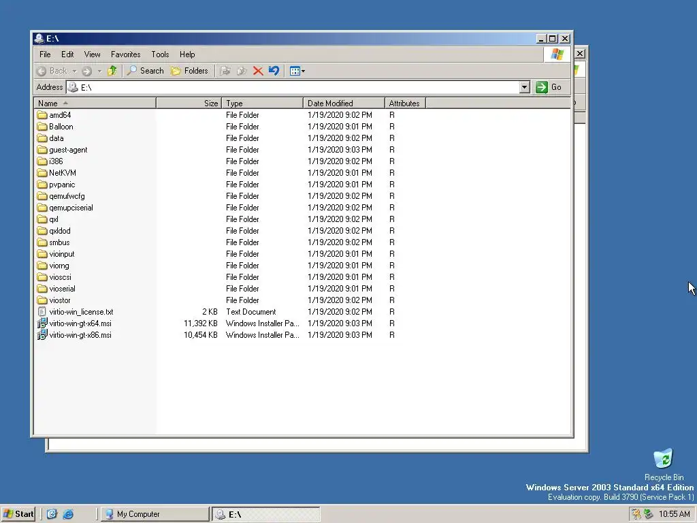Click the Move To toolbar icon
The height and width of the screenshot is (523, 697).
(225, 71)
